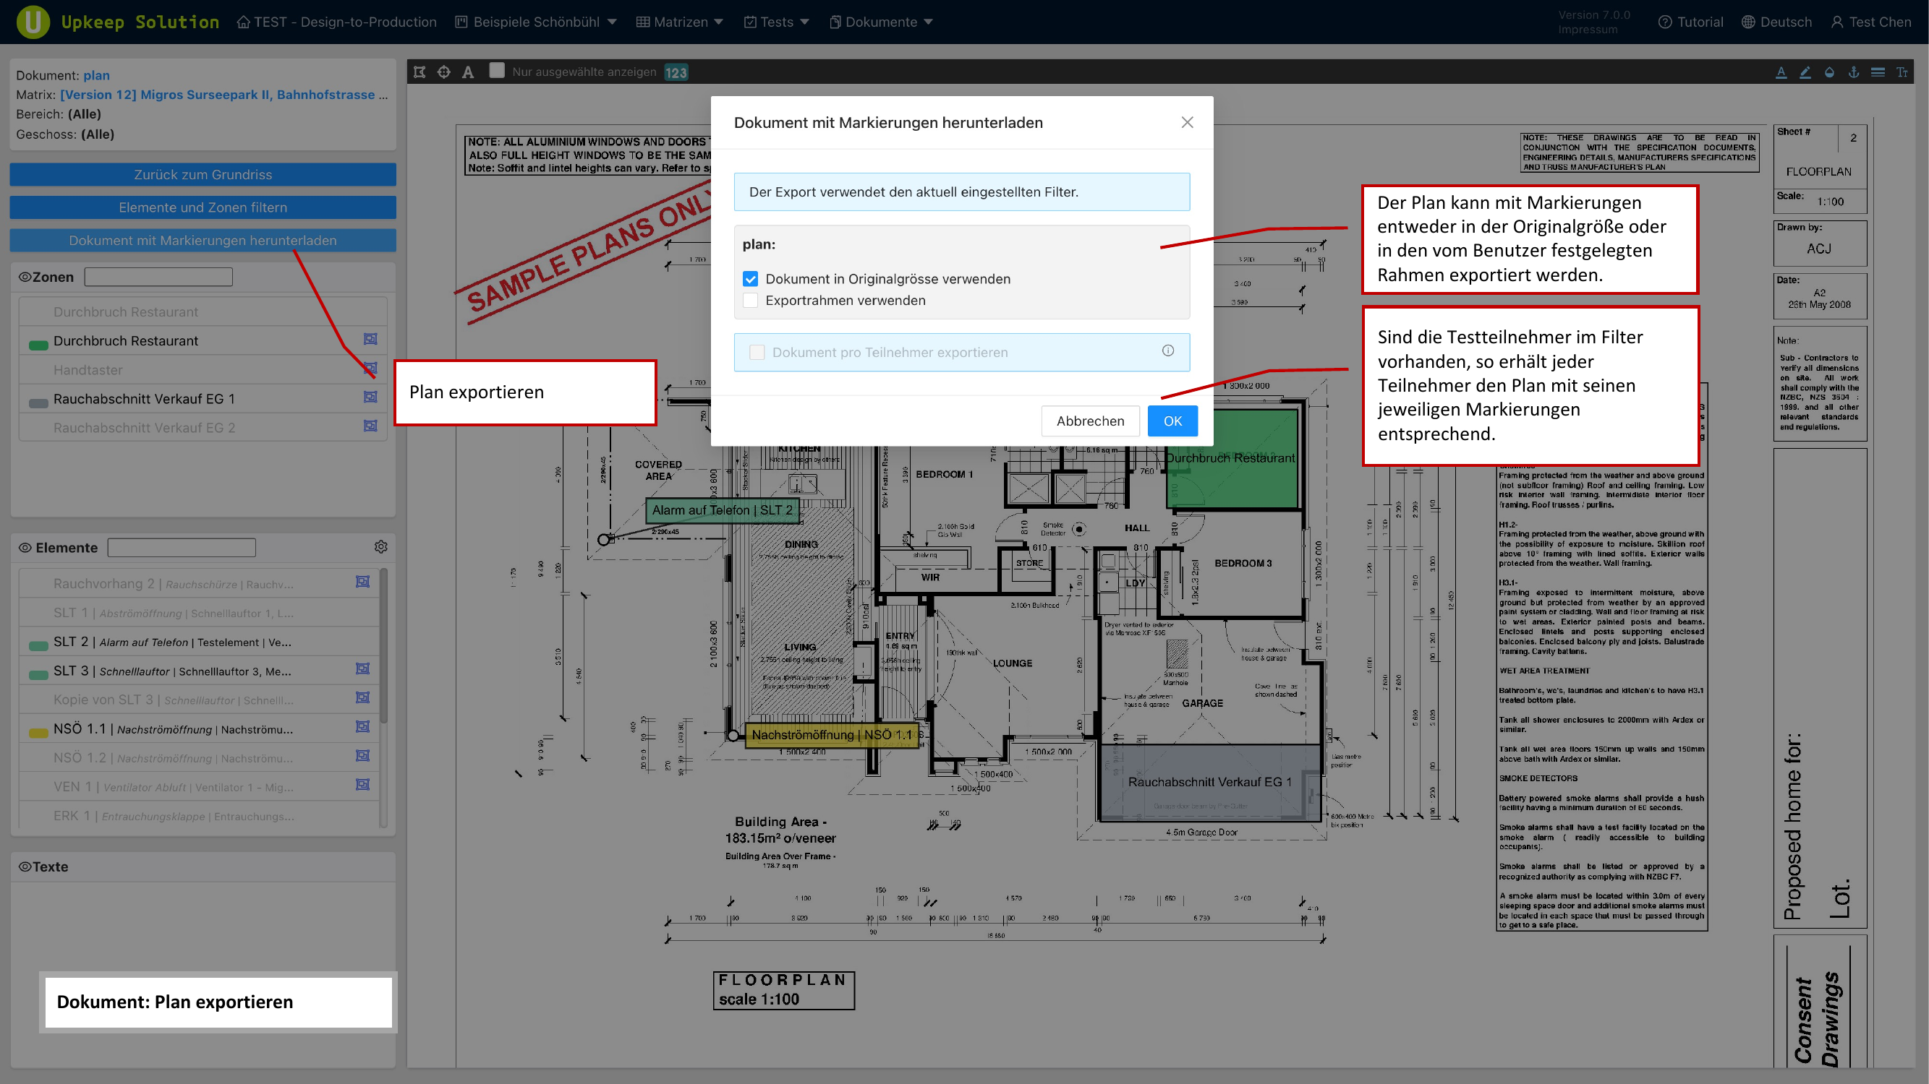Open the Tutorial menu item

point(1691,22)
